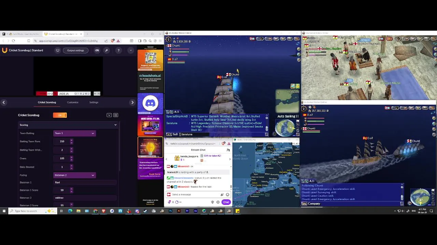
Task: Open the emote picker smiley icon
Action: (227, 195)
